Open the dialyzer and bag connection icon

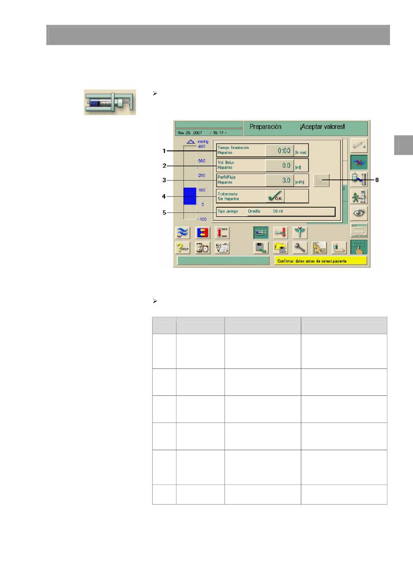(x=359, y=179)
